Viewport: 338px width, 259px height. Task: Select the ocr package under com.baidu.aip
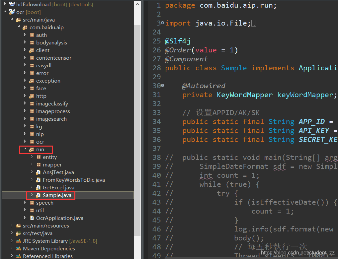click(x=68, y=142)
